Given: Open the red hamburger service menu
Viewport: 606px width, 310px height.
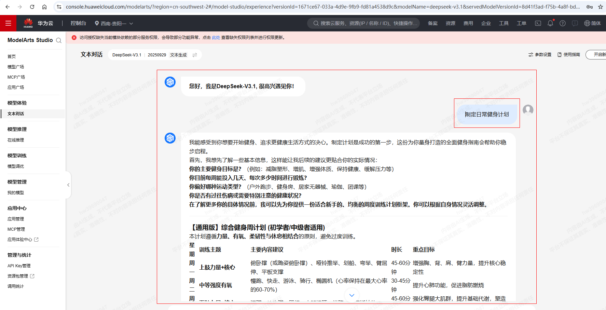Looking at the screenshot, I should pyautogui.click(x=8, y=23).
